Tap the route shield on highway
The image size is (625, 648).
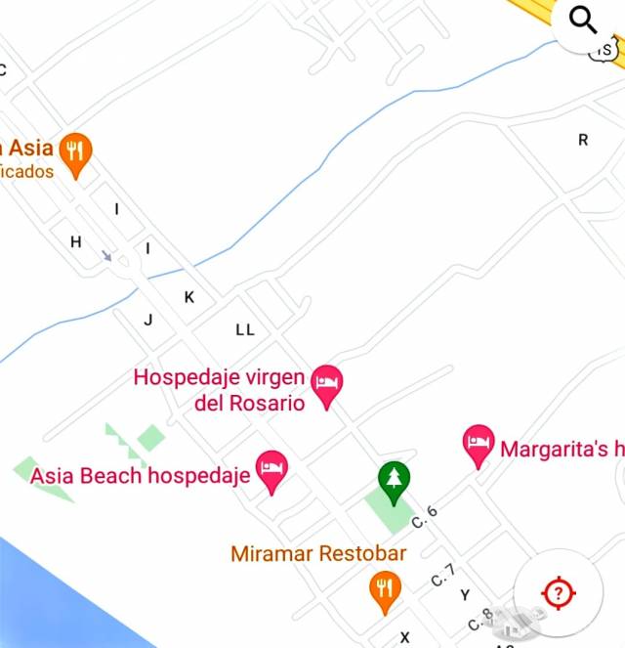pos(604,50)
